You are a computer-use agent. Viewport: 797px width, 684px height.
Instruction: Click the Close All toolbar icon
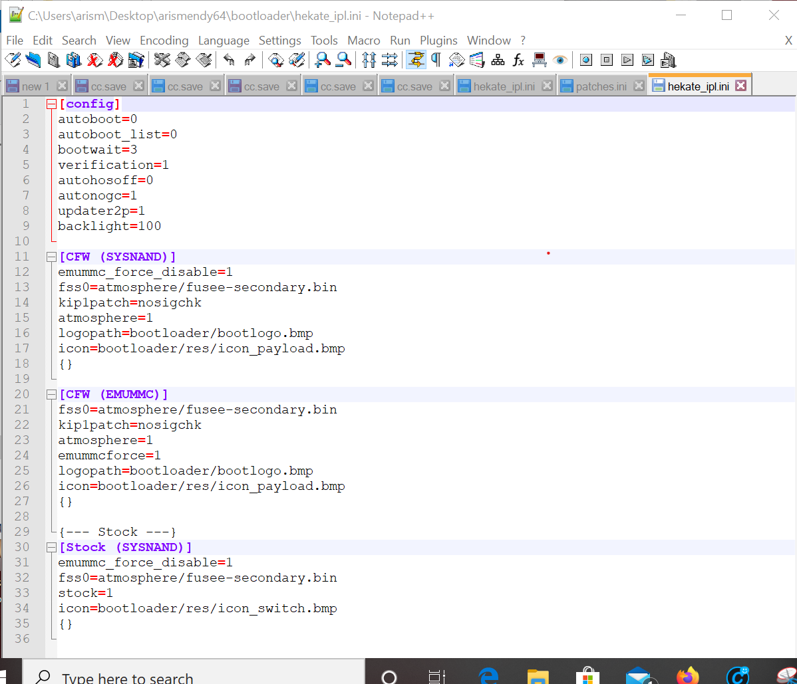[x=115, y=60]
